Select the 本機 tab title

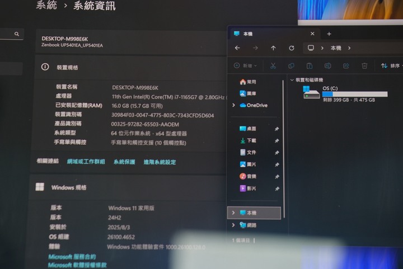[x=248, y=34]
